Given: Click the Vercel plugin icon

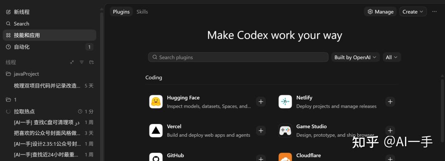Looking at the screenshot, I should [156, 131].
